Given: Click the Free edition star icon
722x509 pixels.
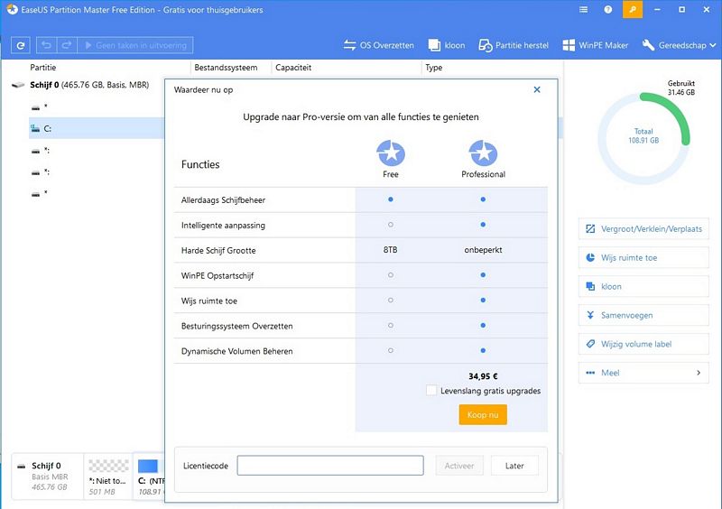Looking at the screenshot, I should click(391, 153).
